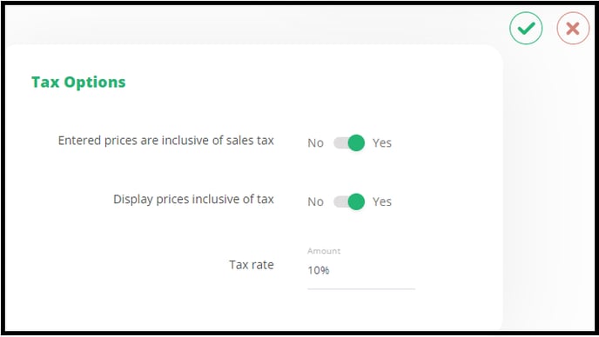Choose No for Display prices inclusive of tax
This screenshot has width=599, height=337.
click(x=315, y=202)
